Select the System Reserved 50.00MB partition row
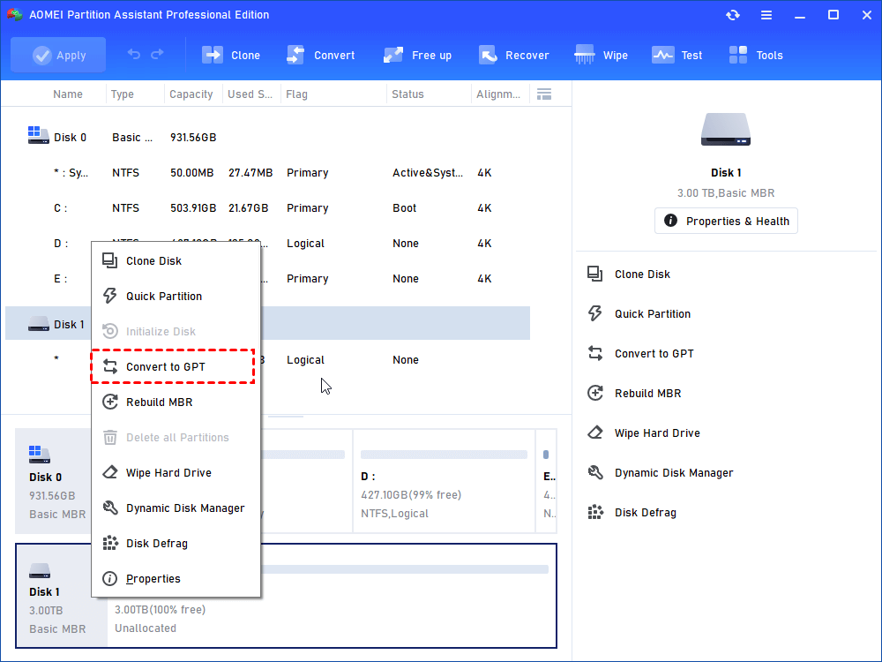Image resolution: width=882 pixels, height=662 pixels. (268, 173)
